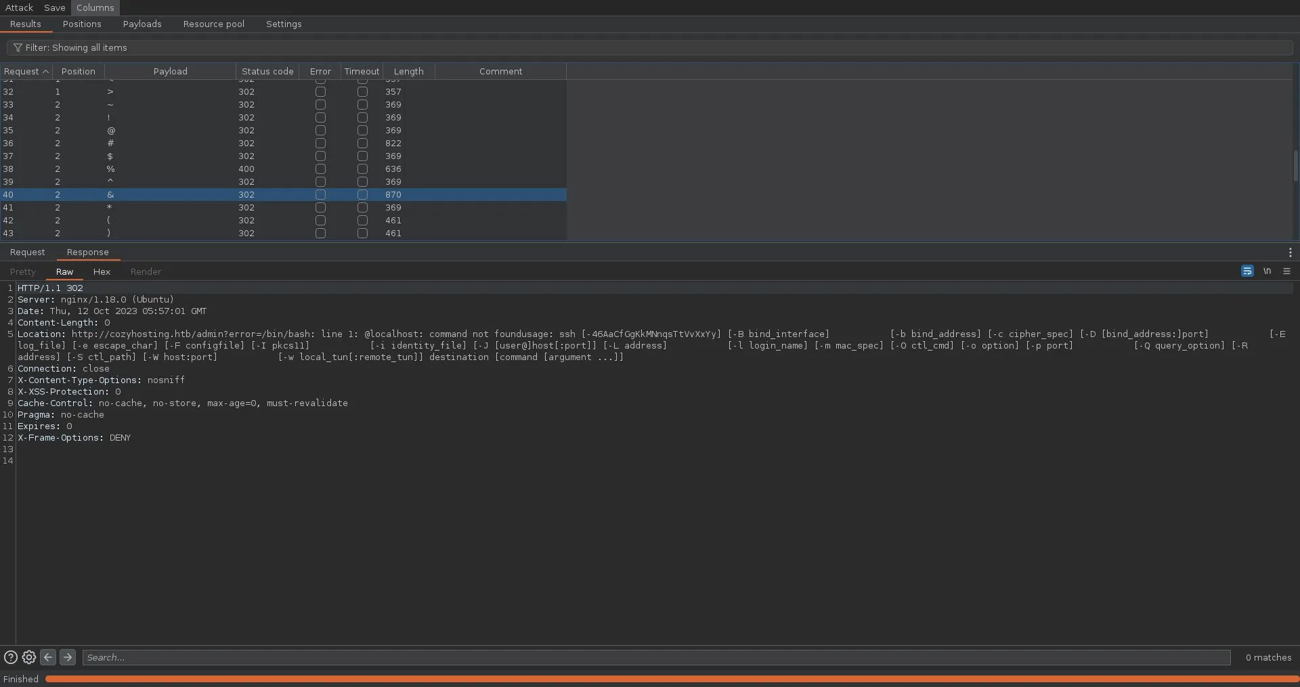1300x687 pixels.
Task: Toggle Error checkbox for request 40
Action: pos(320,195)
